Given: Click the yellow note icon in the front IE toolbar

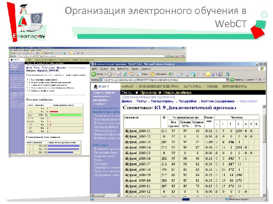Looking at the screenshot, I should [x=208, y=74].
